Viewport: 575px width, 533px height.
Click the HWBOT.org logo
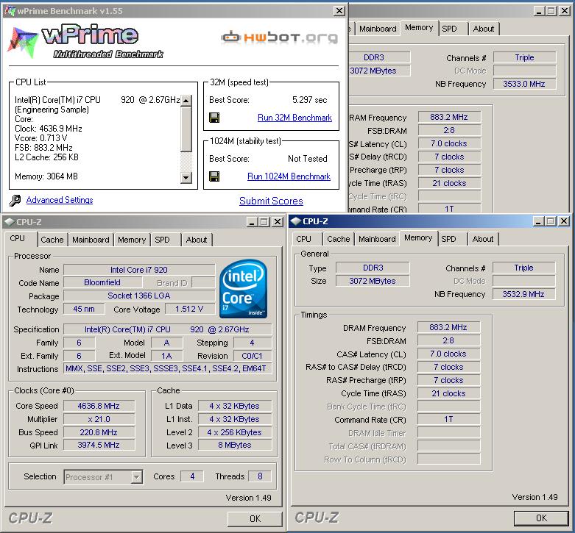point(279,37)
